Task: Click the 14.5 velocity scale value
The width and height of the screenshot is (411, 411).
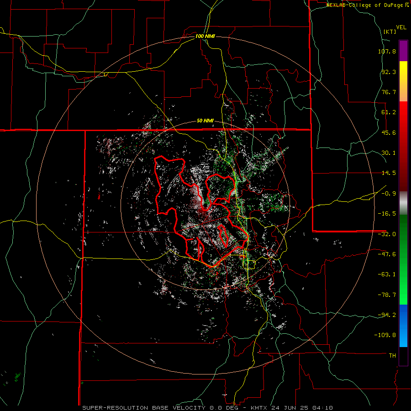Action: pyautogui.click(x=389, y=173)
